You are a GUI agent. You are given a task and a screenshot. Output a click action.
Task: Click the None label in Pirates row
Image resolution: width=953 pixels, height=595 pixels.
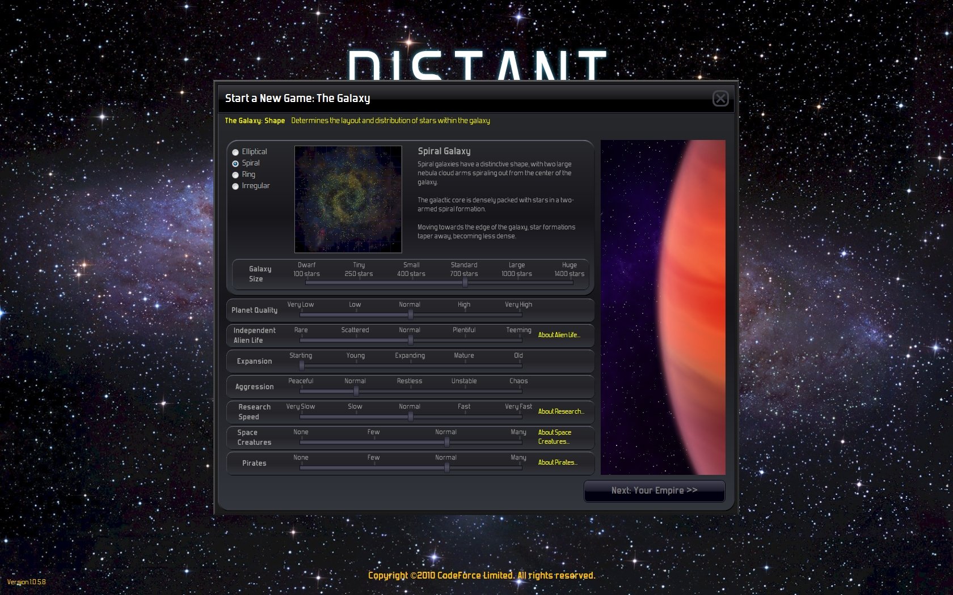pos(301,458)
